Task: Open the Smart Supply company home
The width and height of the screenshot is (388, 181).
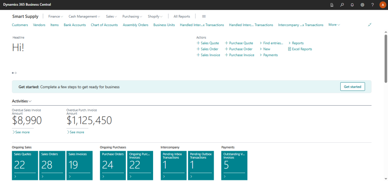Action: click(25, 16)
